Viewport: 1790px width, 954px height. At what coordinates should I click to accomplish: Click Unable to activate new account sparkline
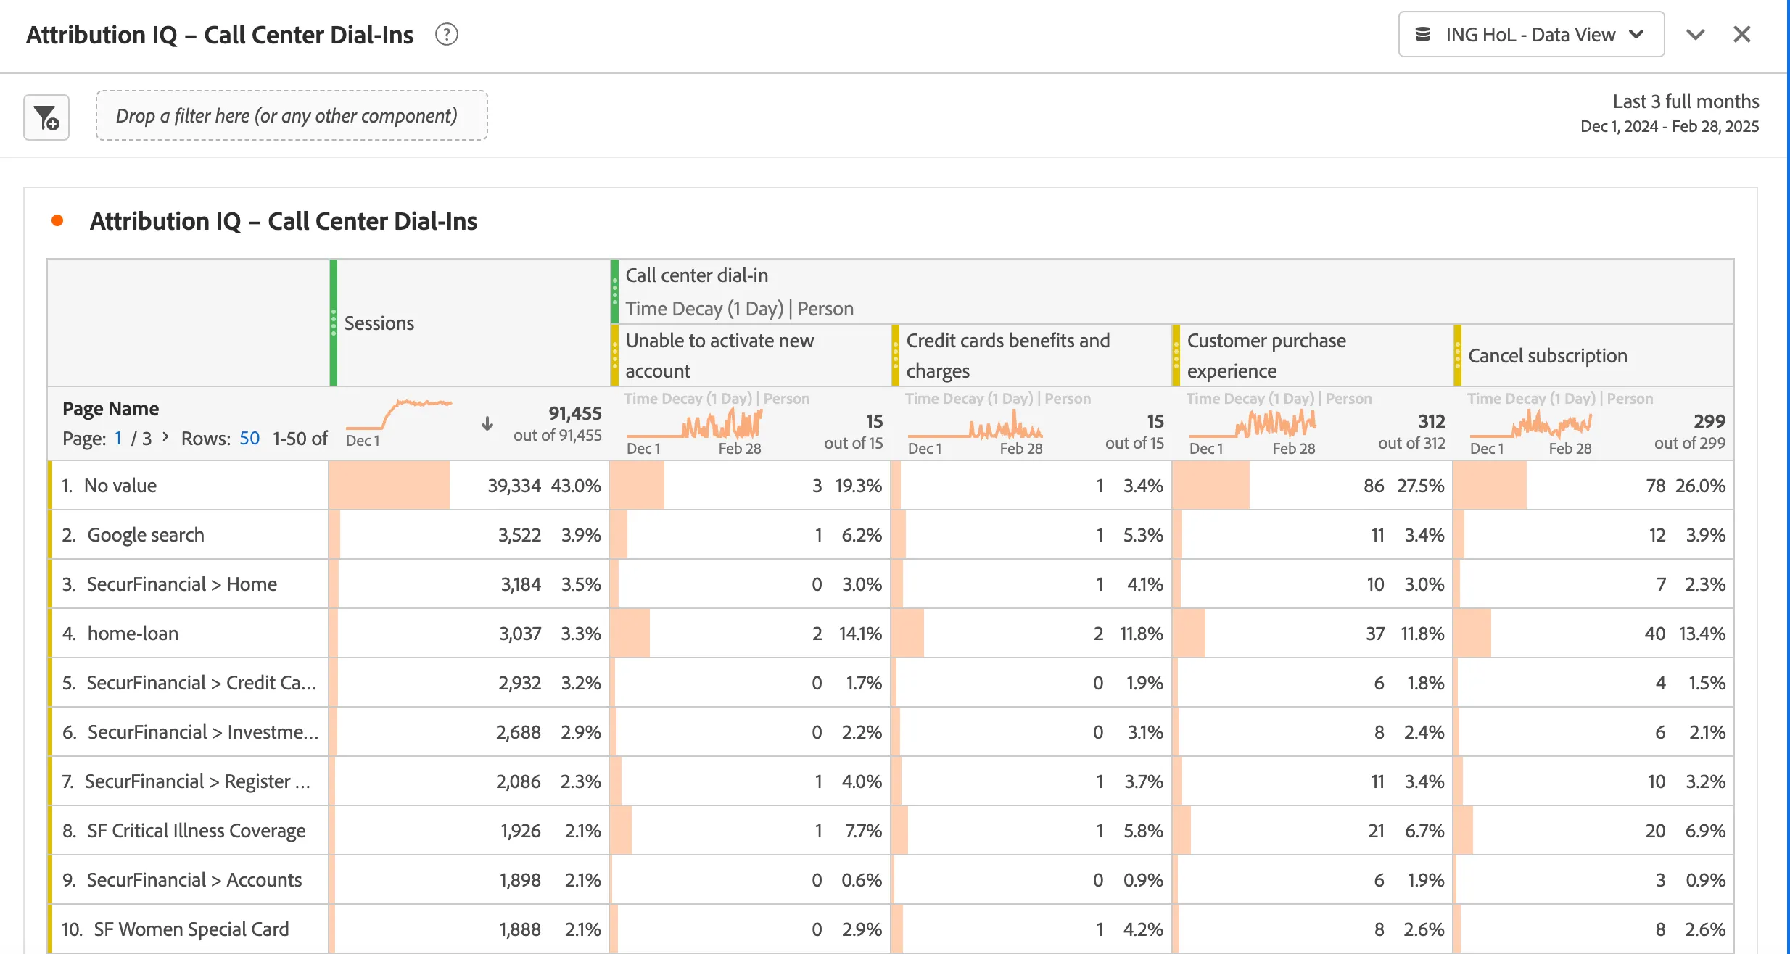(x=694, y=423)
